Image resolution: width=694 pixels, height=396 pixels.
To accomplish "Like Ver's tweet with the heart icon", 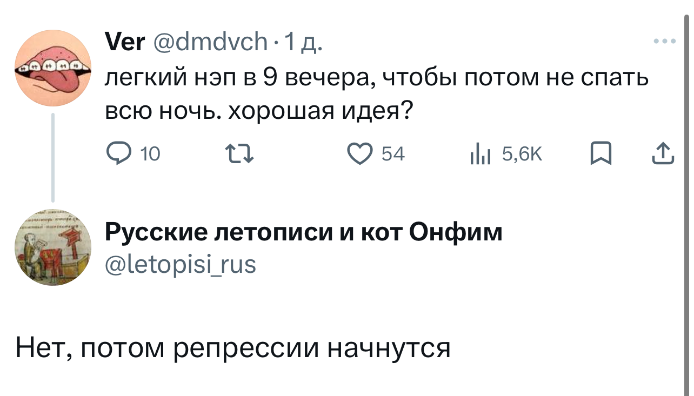I will tap(358, 155).
